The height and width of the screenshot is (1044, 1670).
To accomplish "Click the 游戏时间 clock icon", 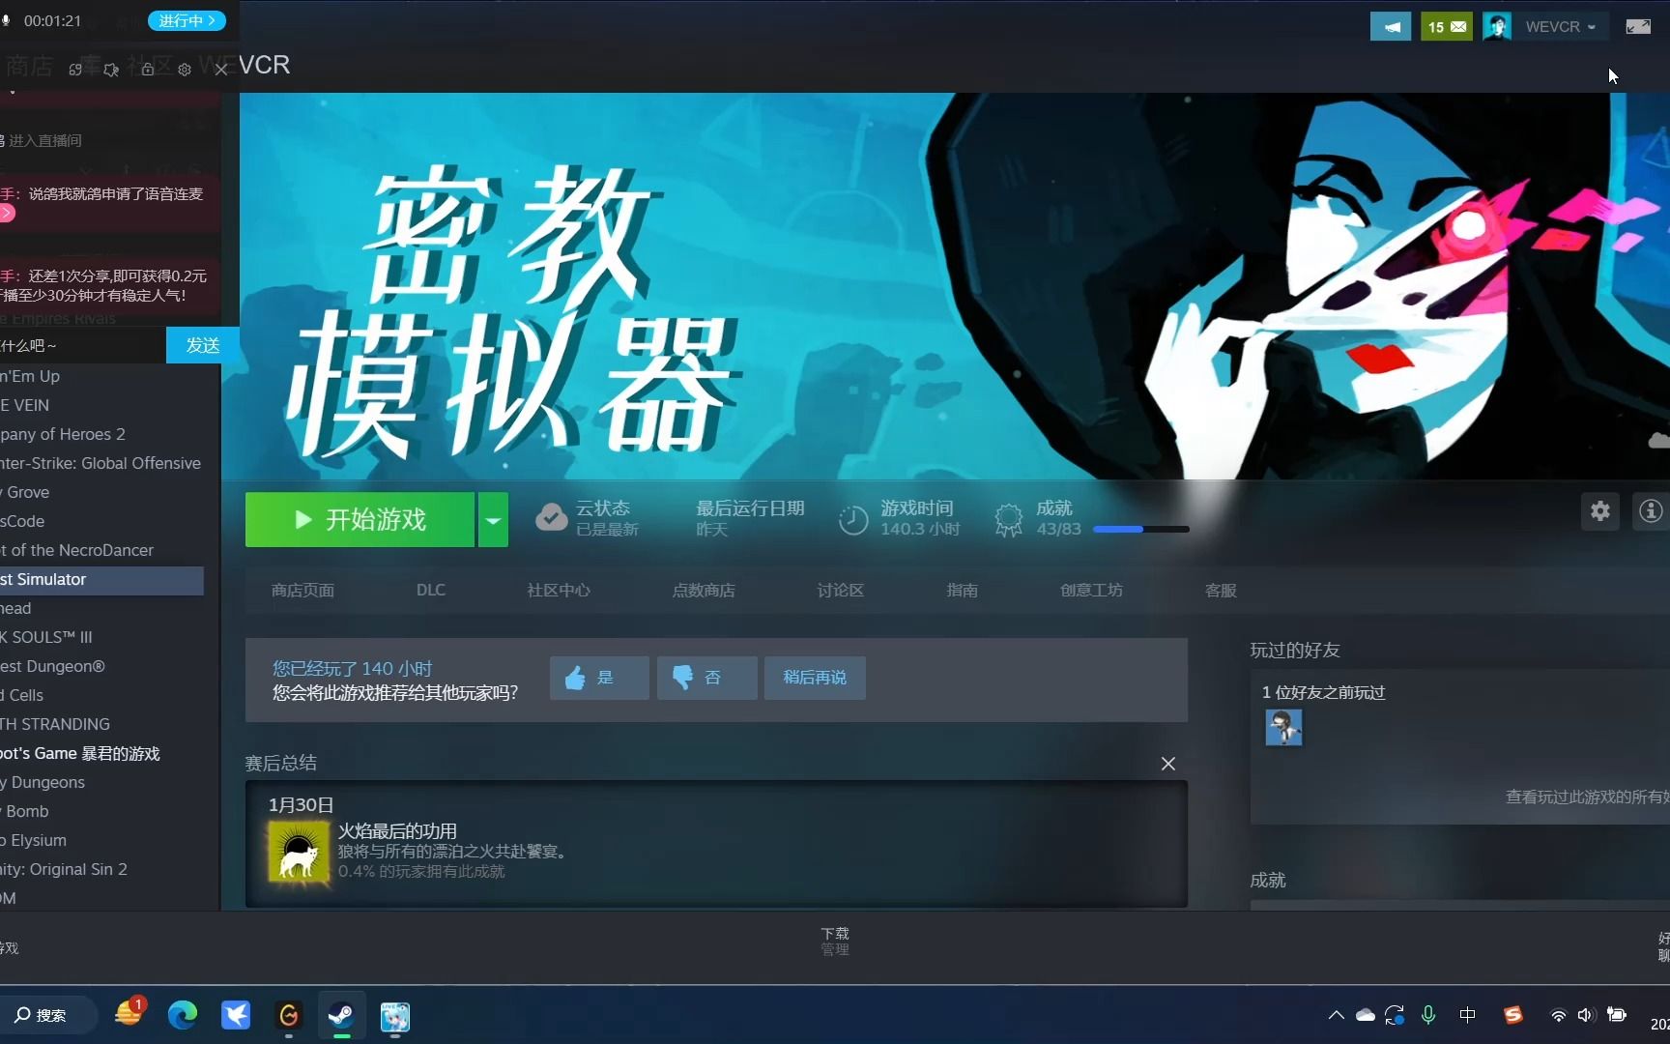I will tap(852, 520).
